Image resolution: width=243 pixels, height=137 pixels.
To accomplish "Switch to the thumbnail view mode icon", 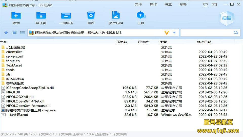I will [14, 33].
